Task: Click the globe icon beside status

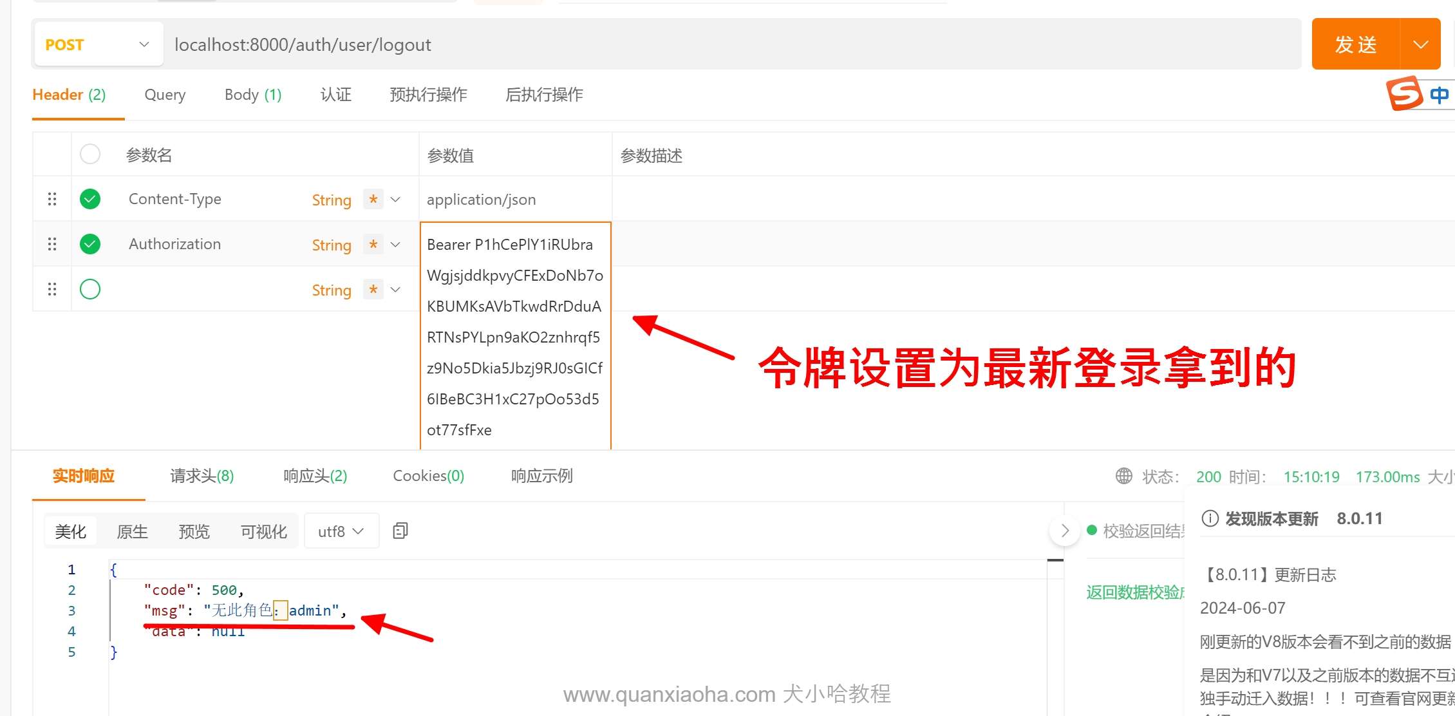Action: click(x=1123, y=476)
